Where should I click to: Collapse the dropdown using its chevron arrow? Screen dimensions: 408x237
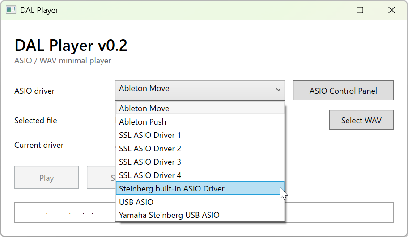coord(278,90)
